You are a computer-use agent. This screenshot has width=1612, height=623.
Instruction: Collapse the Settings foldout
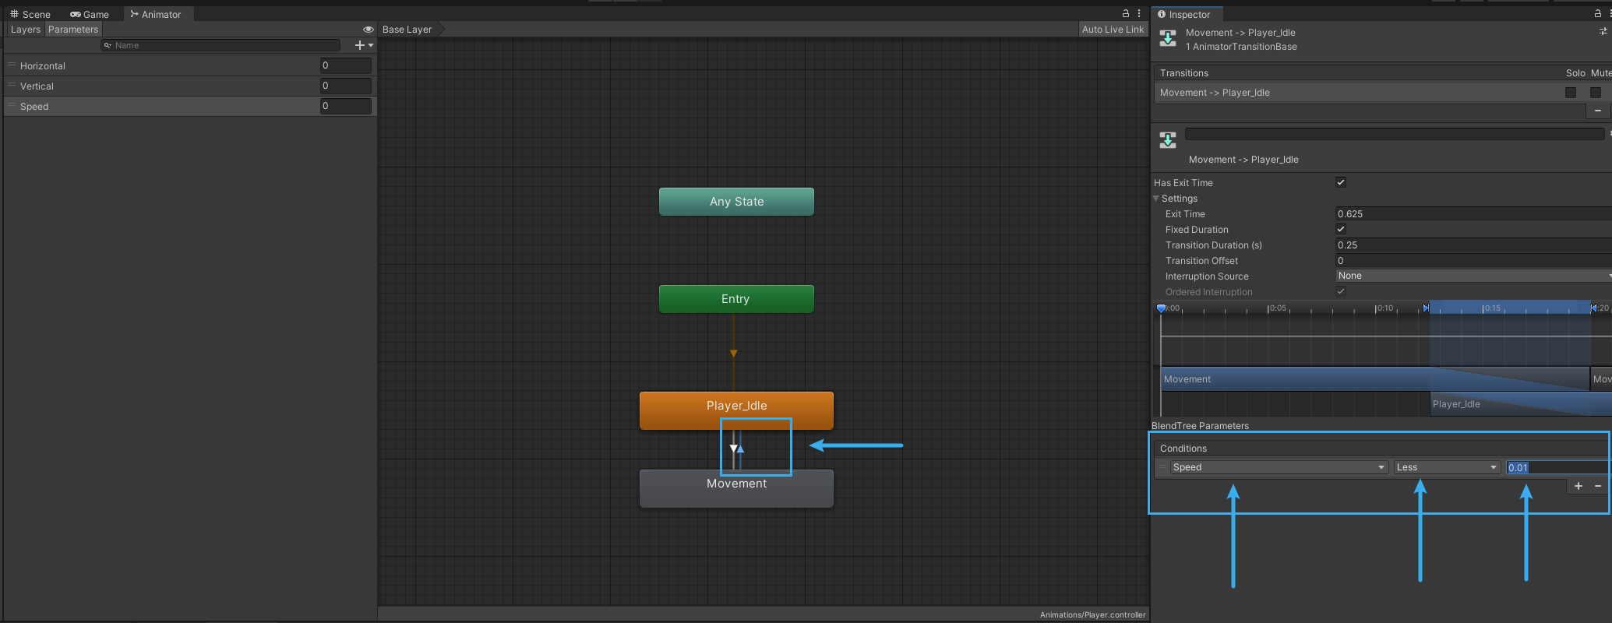tap(1157, 199)
